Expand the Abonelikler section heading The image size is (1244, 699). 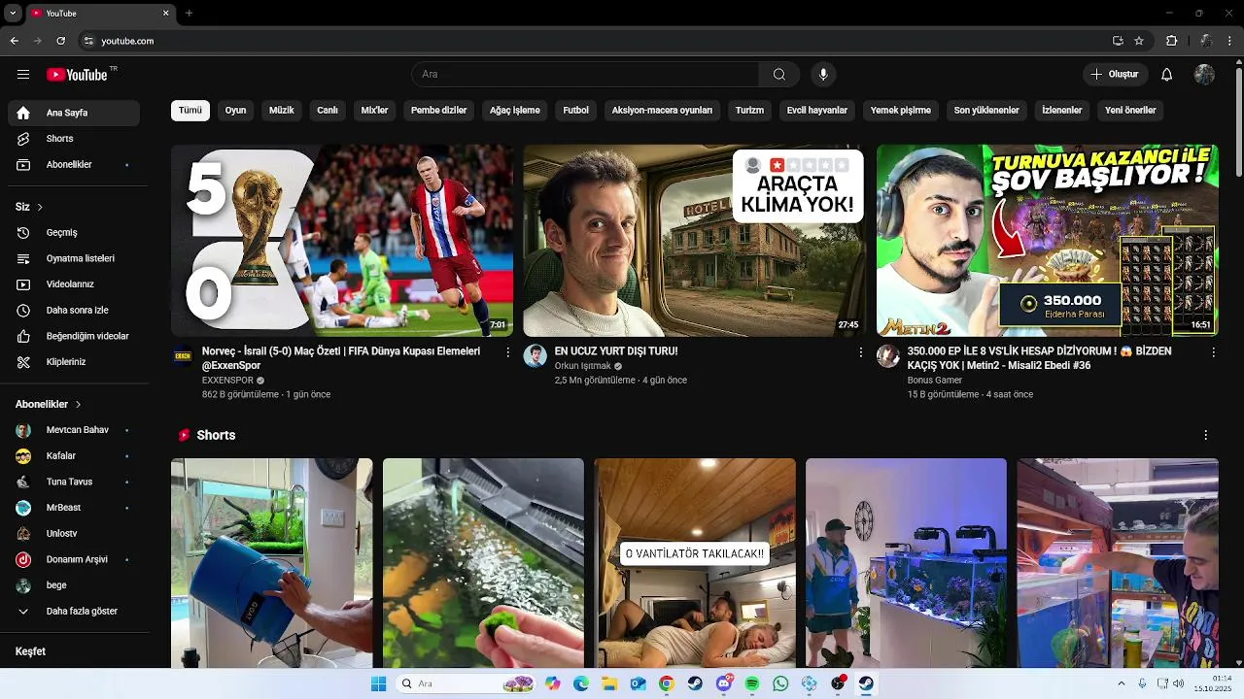tap(48, 404)
